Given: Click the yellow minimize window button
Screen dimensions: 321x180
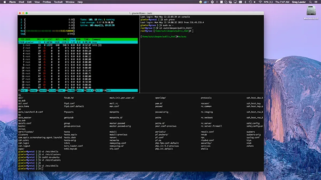Looking at the screenshot, I should tap(23, 13).
